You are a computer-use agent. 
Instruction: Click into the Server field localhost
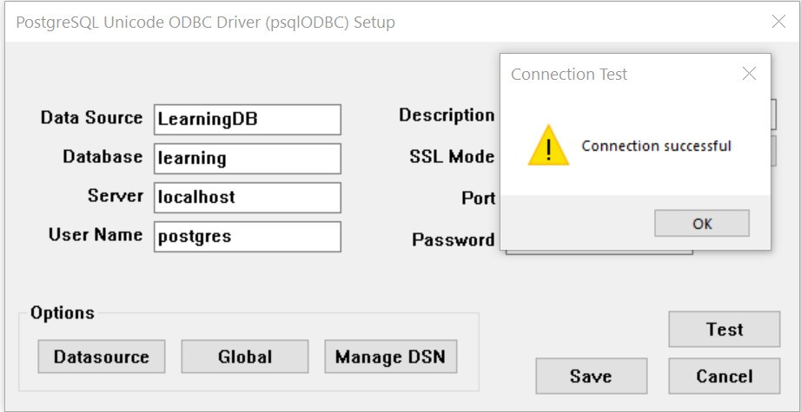248,198
